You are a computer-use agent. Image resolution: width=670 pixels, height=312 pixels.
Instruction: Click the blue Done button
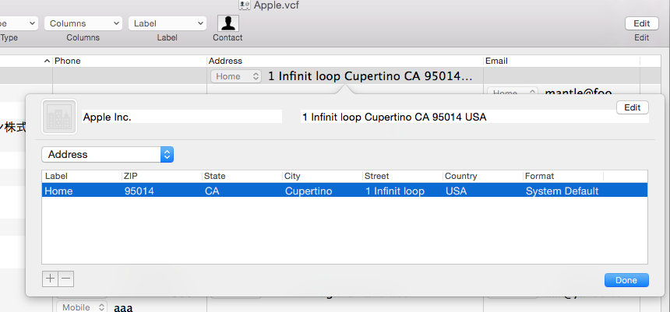[626, 280]
